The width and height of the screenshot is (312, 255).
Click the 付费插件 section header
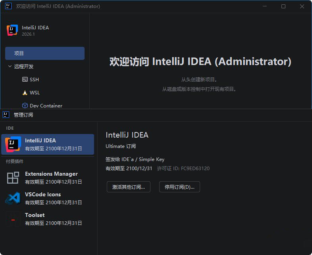point(15,161)
